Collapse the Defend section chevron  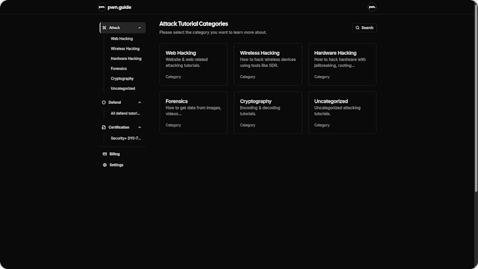pyautogui.click(x=140, y=102)
